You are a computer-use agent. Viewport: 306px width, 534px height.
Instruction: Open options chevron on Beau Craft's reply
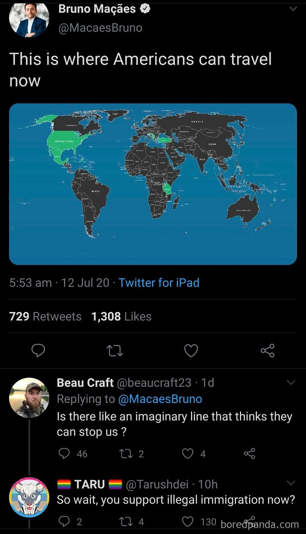(291, 381)
